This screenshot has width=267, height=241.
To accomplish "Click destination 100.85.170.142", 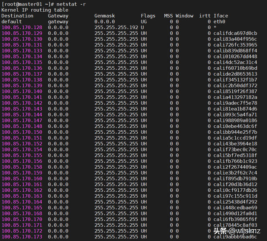I will (x=22, y=103).
